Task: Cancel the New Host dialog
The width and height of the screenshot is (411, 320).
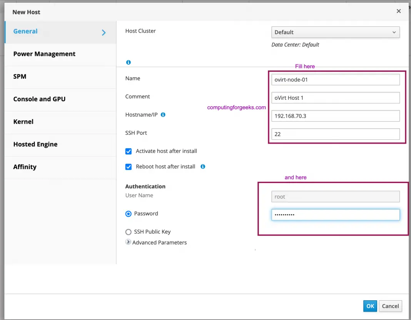Action: tap(390, 306)
